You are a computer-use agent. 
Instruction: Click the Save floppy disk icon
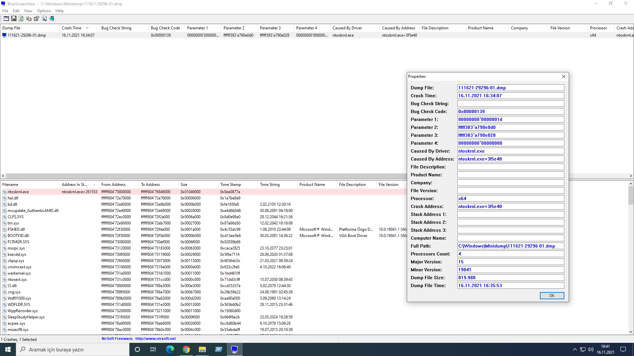pyautogui.click(x=14, y=19)
